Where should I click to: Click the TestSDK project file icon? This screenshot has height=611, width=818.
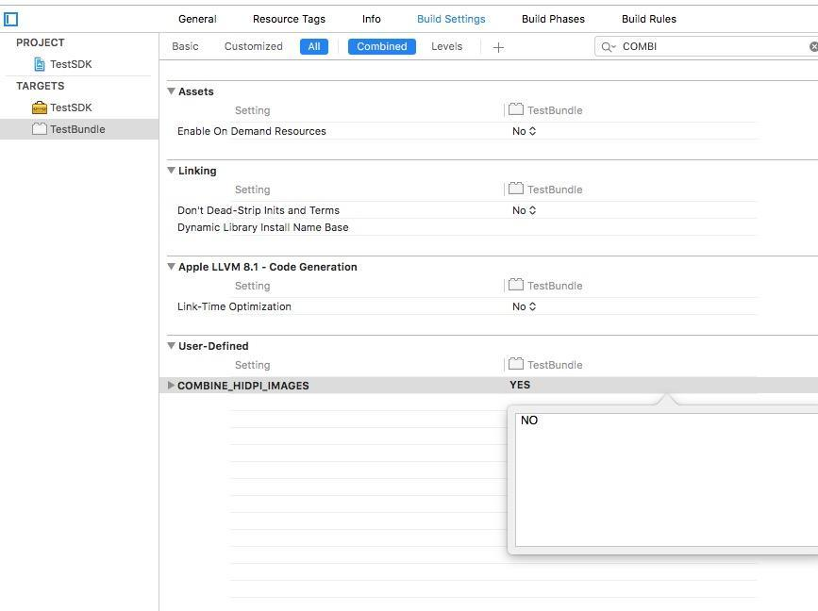point(39,64)
